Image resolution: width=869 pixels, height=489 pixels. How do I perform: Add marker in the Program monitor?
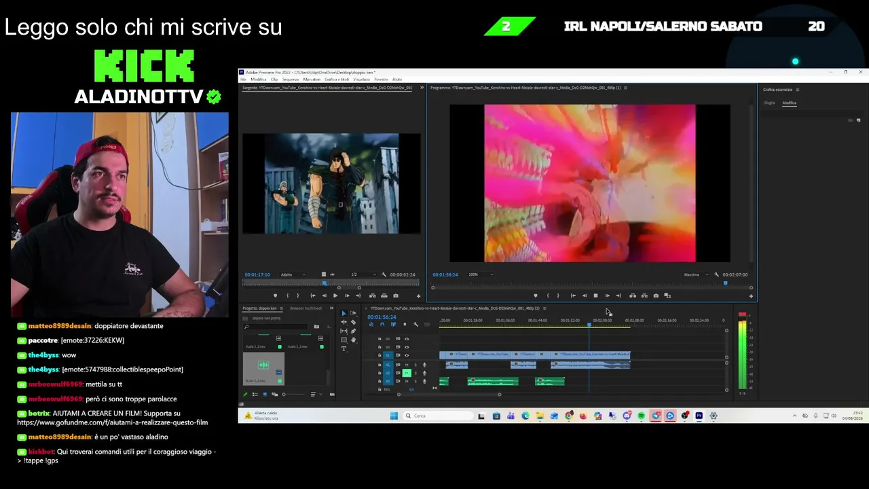pos(536,295)
